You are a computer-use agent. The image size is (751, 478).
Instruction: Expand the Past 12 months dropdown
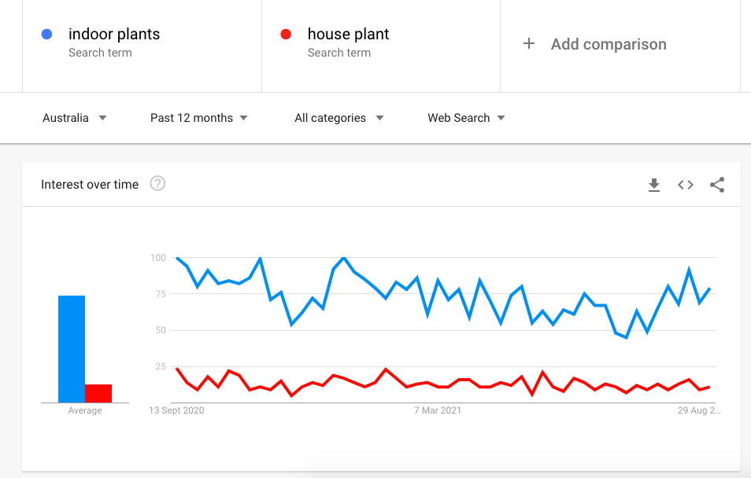click(198, 118)
